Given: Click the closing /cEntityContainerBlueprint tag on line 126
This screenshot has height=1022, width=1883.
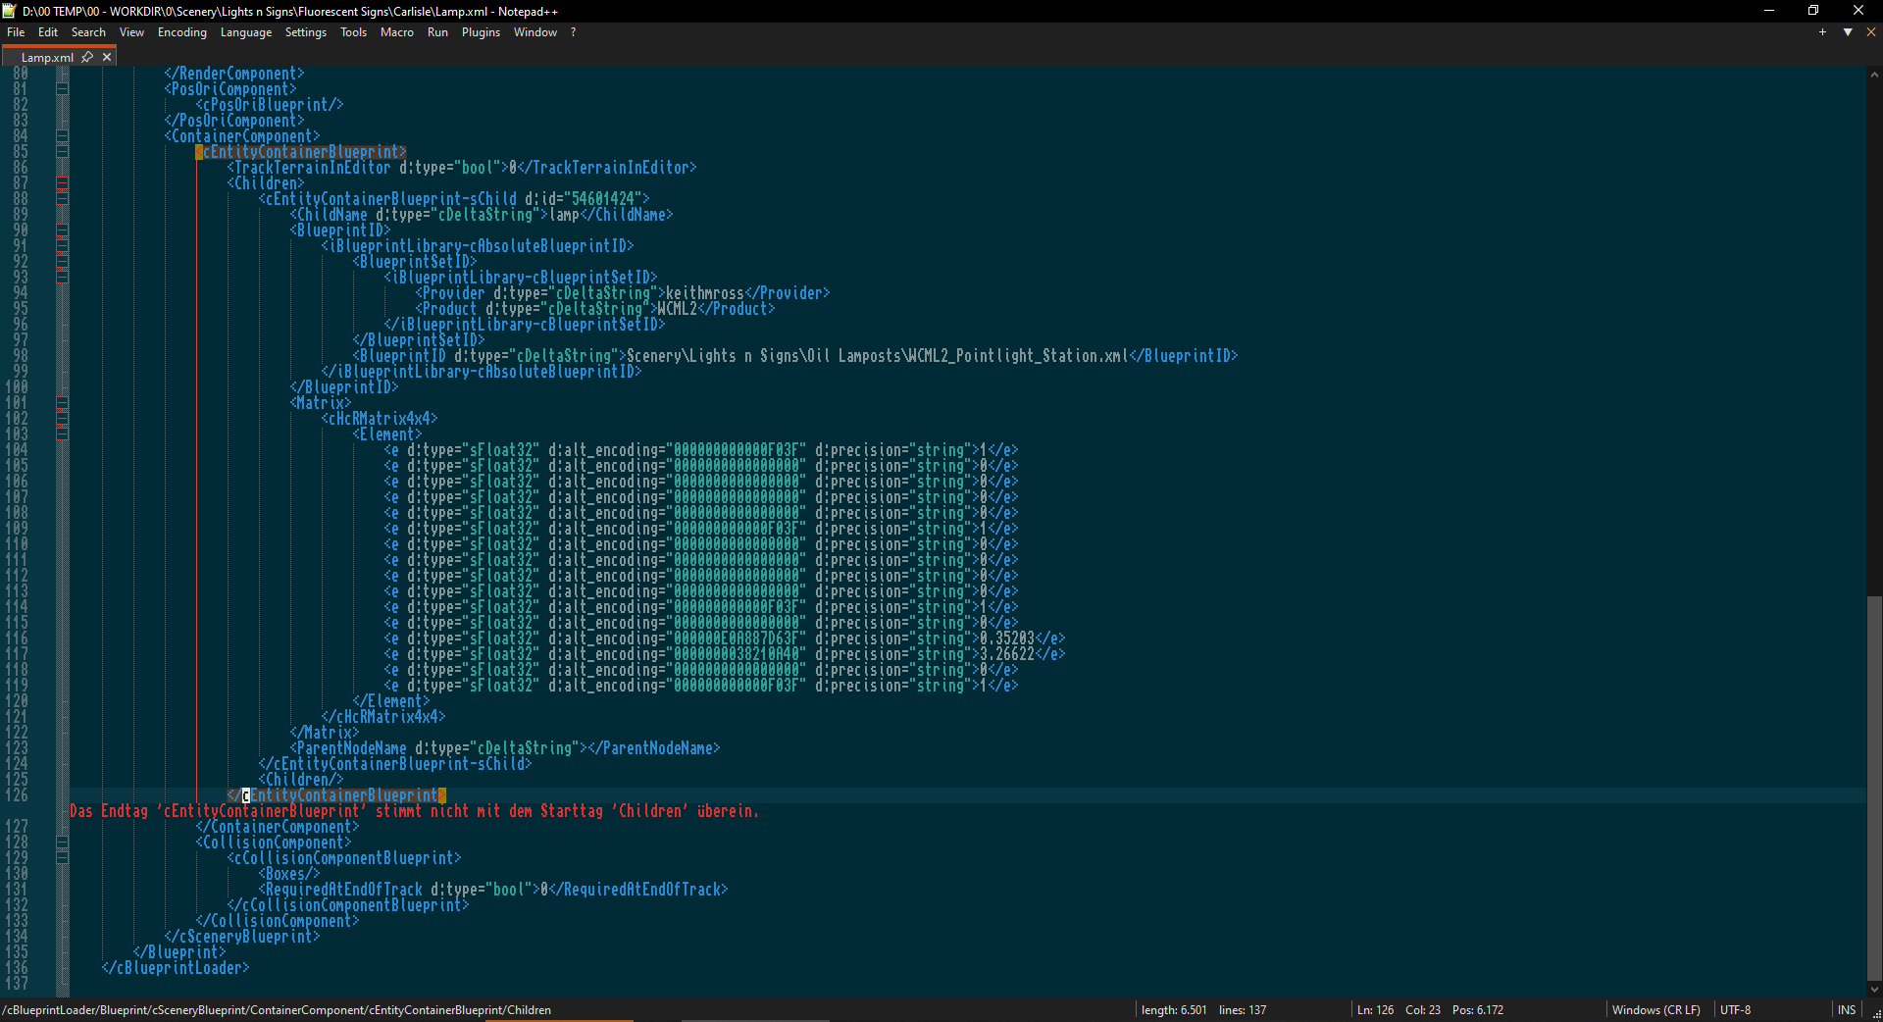Looking at the screenshot, I should (x=336, y=795).
